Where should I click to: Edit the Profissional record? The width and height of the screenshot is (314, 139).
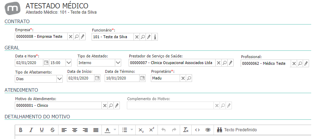pos(306,64)
